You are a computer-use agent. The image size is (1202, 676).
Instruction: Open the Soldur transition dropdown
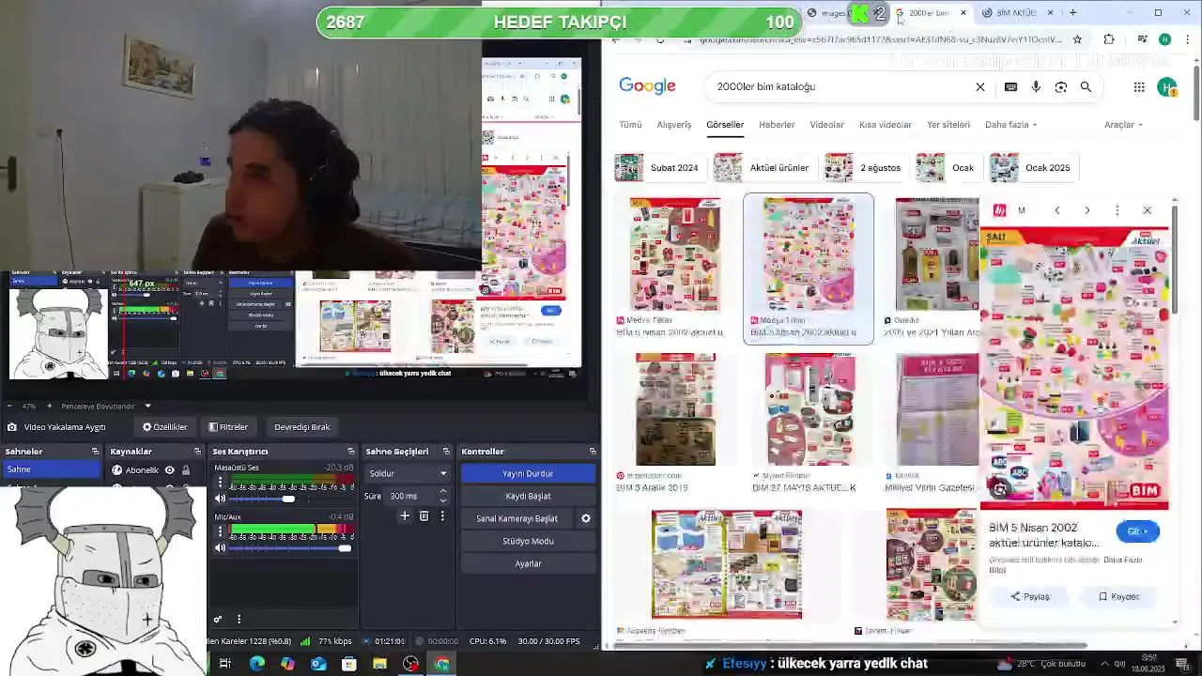[x=408, y=473]
